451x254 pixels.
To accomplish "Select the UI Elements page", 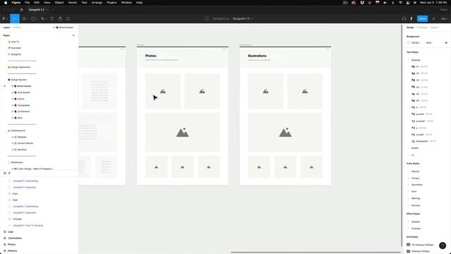I will click(x=23, y=111).
